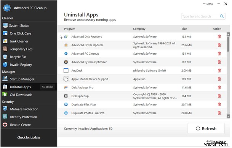Sort by the Size column header
232x148 pixels.
[184, 29]
